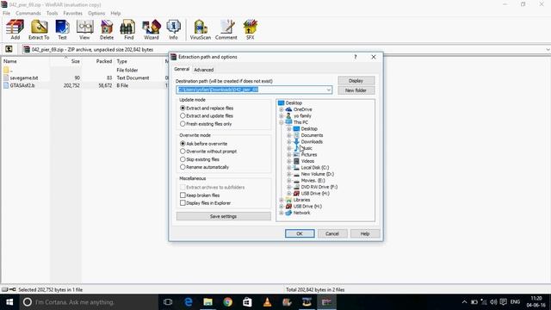Viewport: 551px width, 310px height.
Task: Click the Cancel button
Action: (x=332, y=233)
